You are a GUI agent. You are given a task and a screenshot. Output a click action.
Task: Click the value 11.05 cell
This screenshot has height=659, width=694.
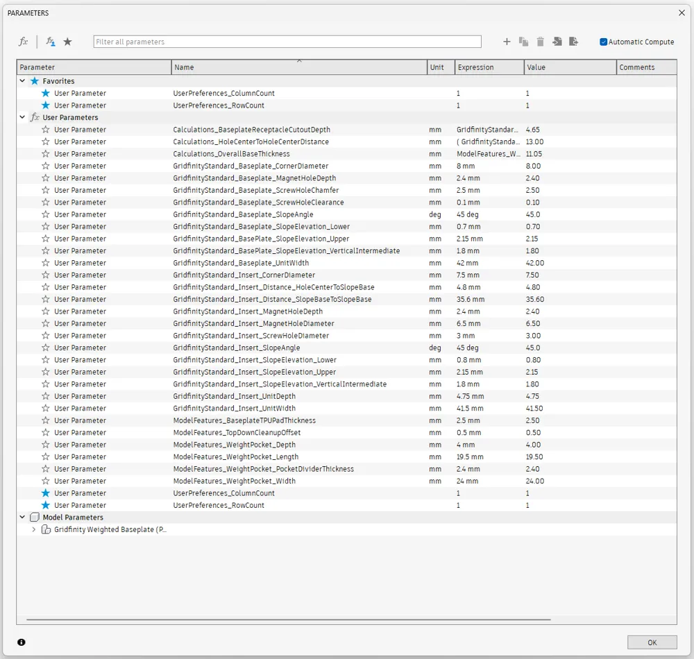[x=534, y=153]
